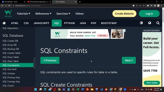Click the Create Website button

click(124, 14)
